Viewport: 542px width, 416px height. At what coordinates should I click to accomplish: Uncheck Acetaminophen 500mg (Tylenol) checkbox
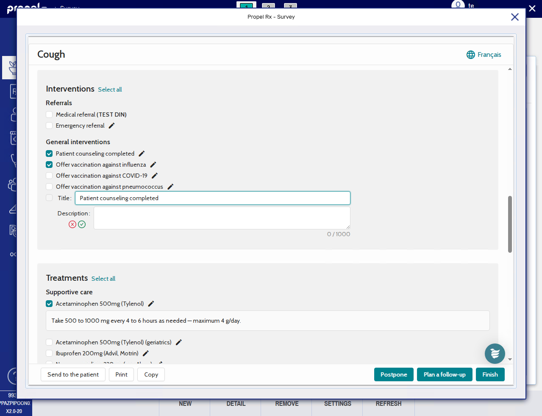click(x=49, y=304)
